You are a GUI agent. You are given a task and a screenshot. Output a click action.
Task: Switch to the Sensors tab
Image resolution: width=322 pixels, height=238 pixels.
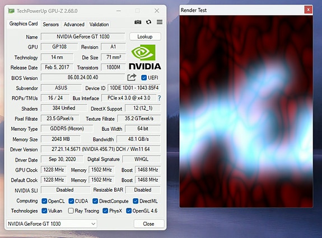click(x=51, y=25)
